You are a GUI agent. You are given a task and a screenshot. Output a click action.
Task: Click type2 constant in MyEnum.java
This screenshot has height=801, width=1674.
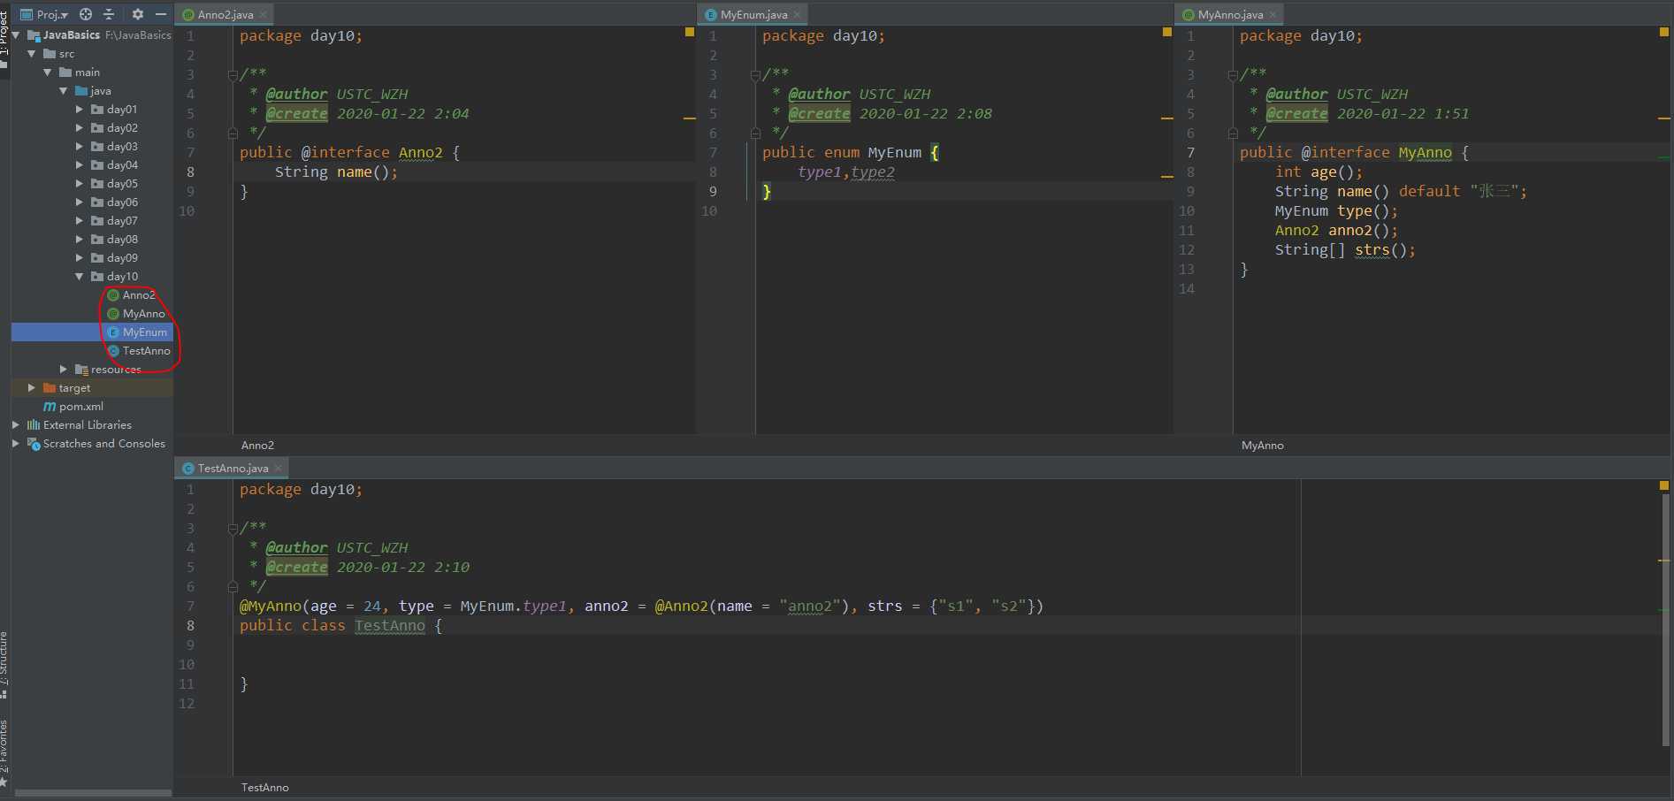[x=873, y=172]
